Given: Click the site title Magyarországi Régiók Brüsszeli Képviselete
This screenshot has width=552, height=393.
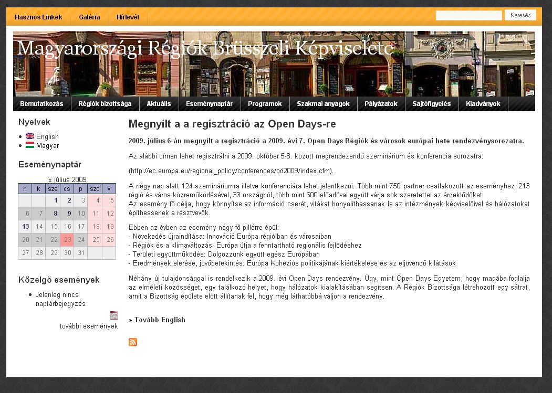Looking at the screenshot, I should pyautogui.click(x=205, y=49).
